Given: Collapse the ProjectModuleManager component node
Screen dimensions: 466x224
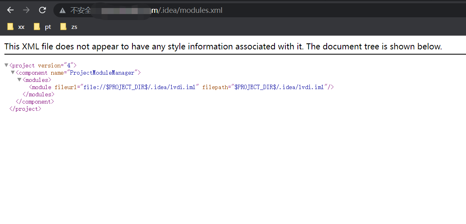Looking at the screenshot, I should [x=13, y=73].
